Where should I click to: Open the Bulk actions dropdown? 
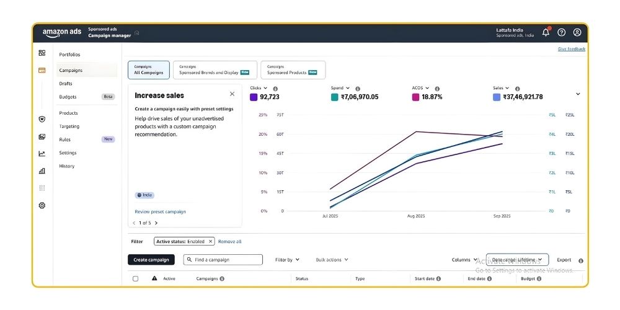(332, 260)
